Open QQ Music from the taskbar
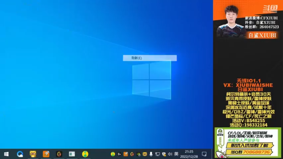The image size is (283, 159). coord(85,154)
